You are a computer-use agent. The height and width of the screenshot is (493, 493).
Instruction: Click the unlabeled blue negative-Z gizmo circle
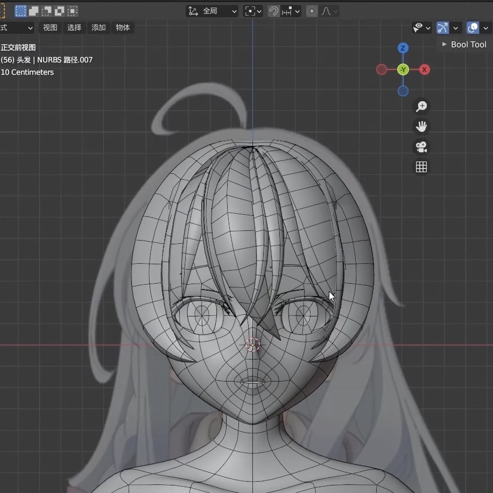pyautogui.click(x=403, y=91)
